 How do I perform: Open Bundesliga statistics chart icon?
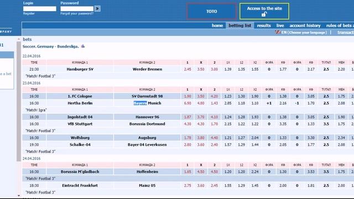[83, 46]
